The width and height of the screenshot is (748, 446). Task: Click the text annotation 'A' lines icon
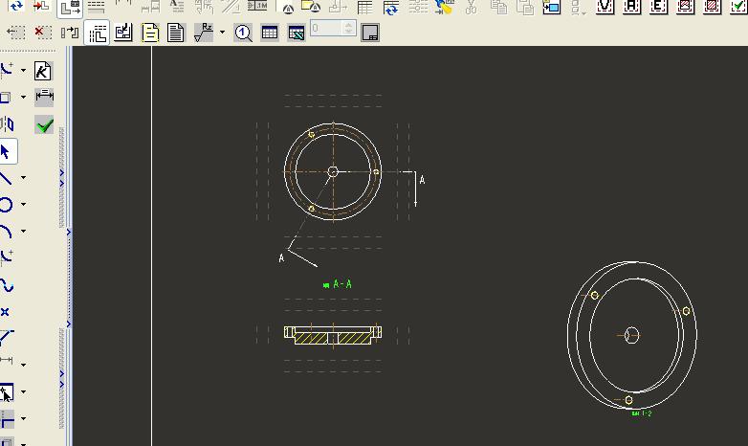coord(177,6)
